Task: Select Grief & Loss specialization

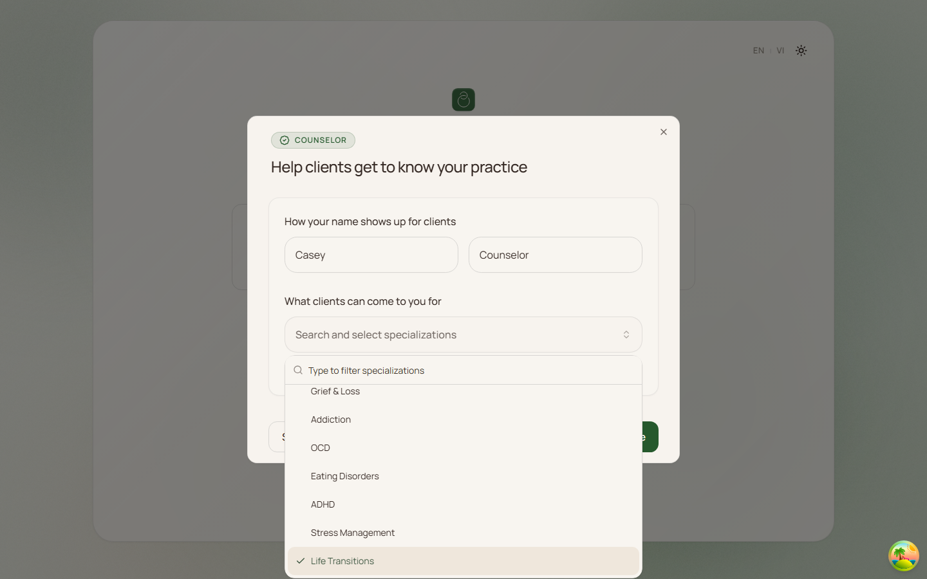Action: pos(335,392)
